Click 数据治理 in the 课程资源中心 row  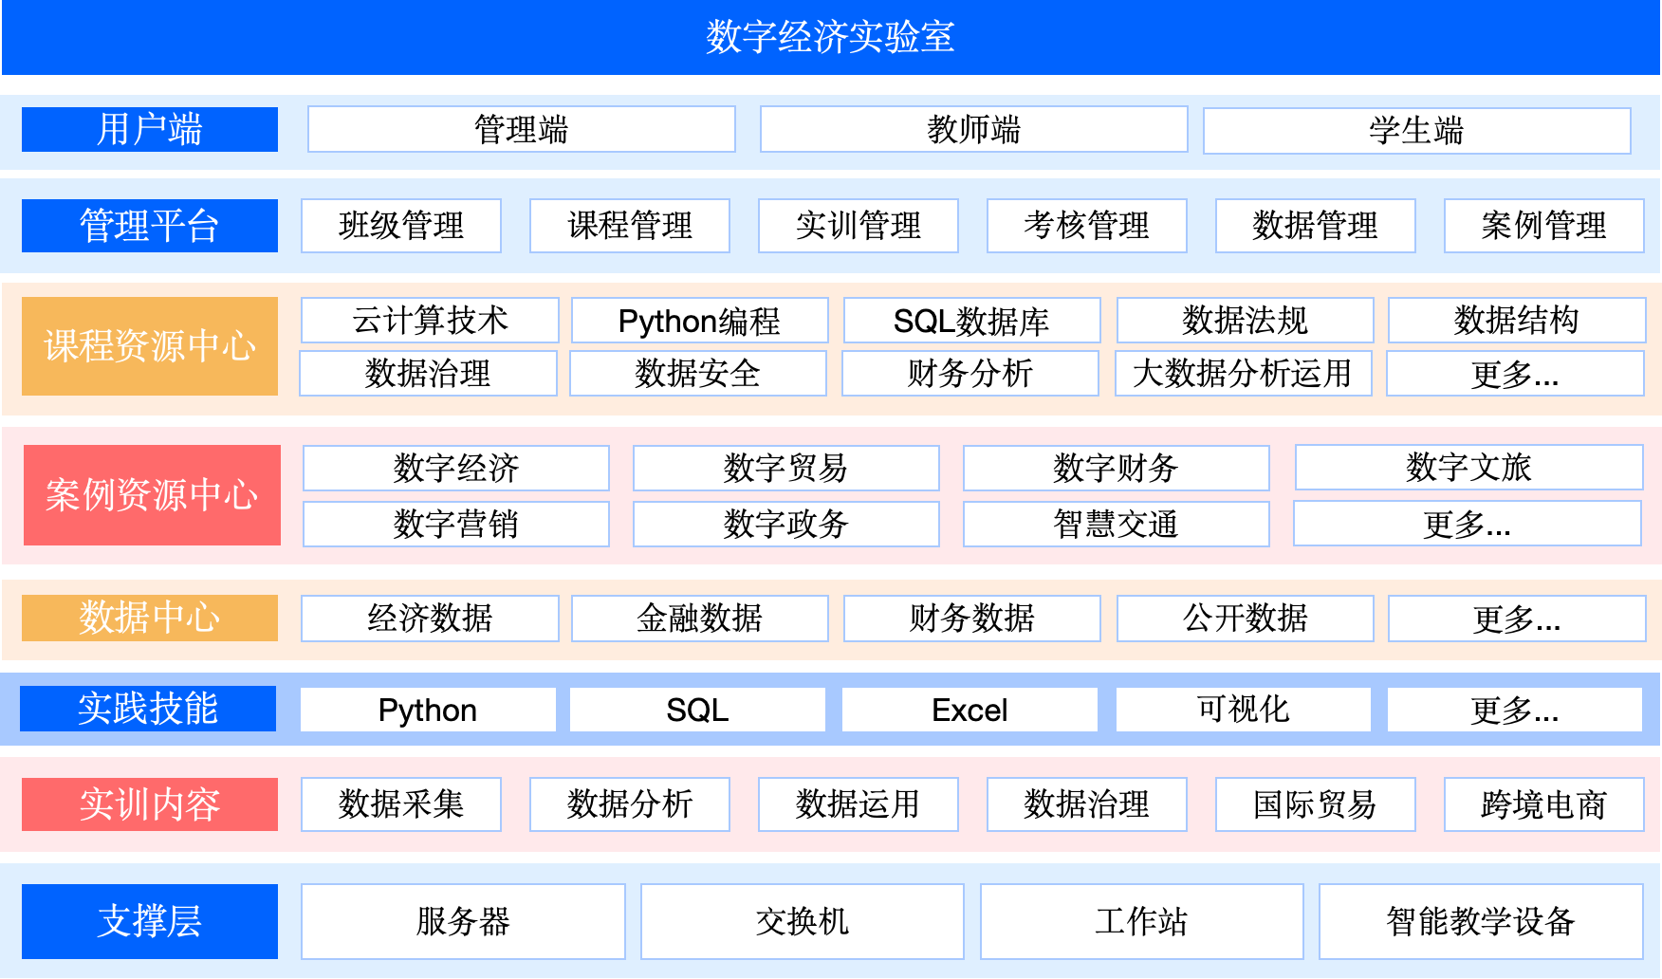pyautogui.click(x=428, y=374)
